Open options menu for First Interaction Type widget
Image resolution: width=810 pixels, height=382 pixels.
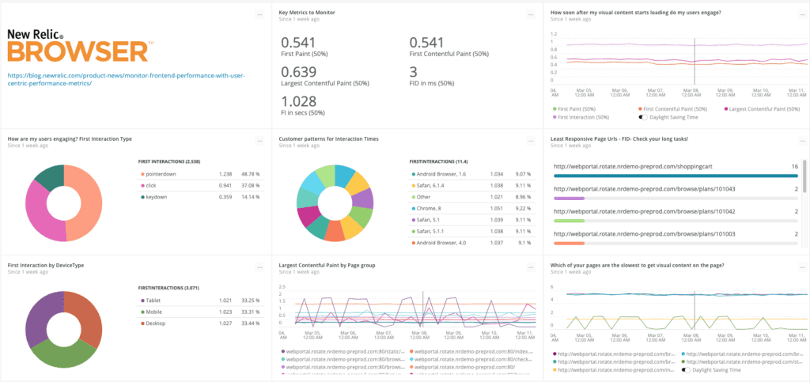point(259,142)
